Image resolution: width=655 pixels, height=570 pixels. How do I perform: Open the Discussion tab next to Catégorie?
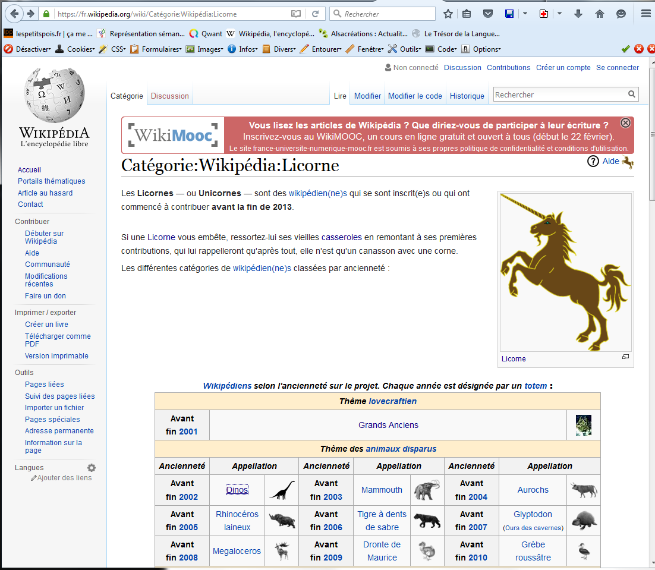click(170, 96)
